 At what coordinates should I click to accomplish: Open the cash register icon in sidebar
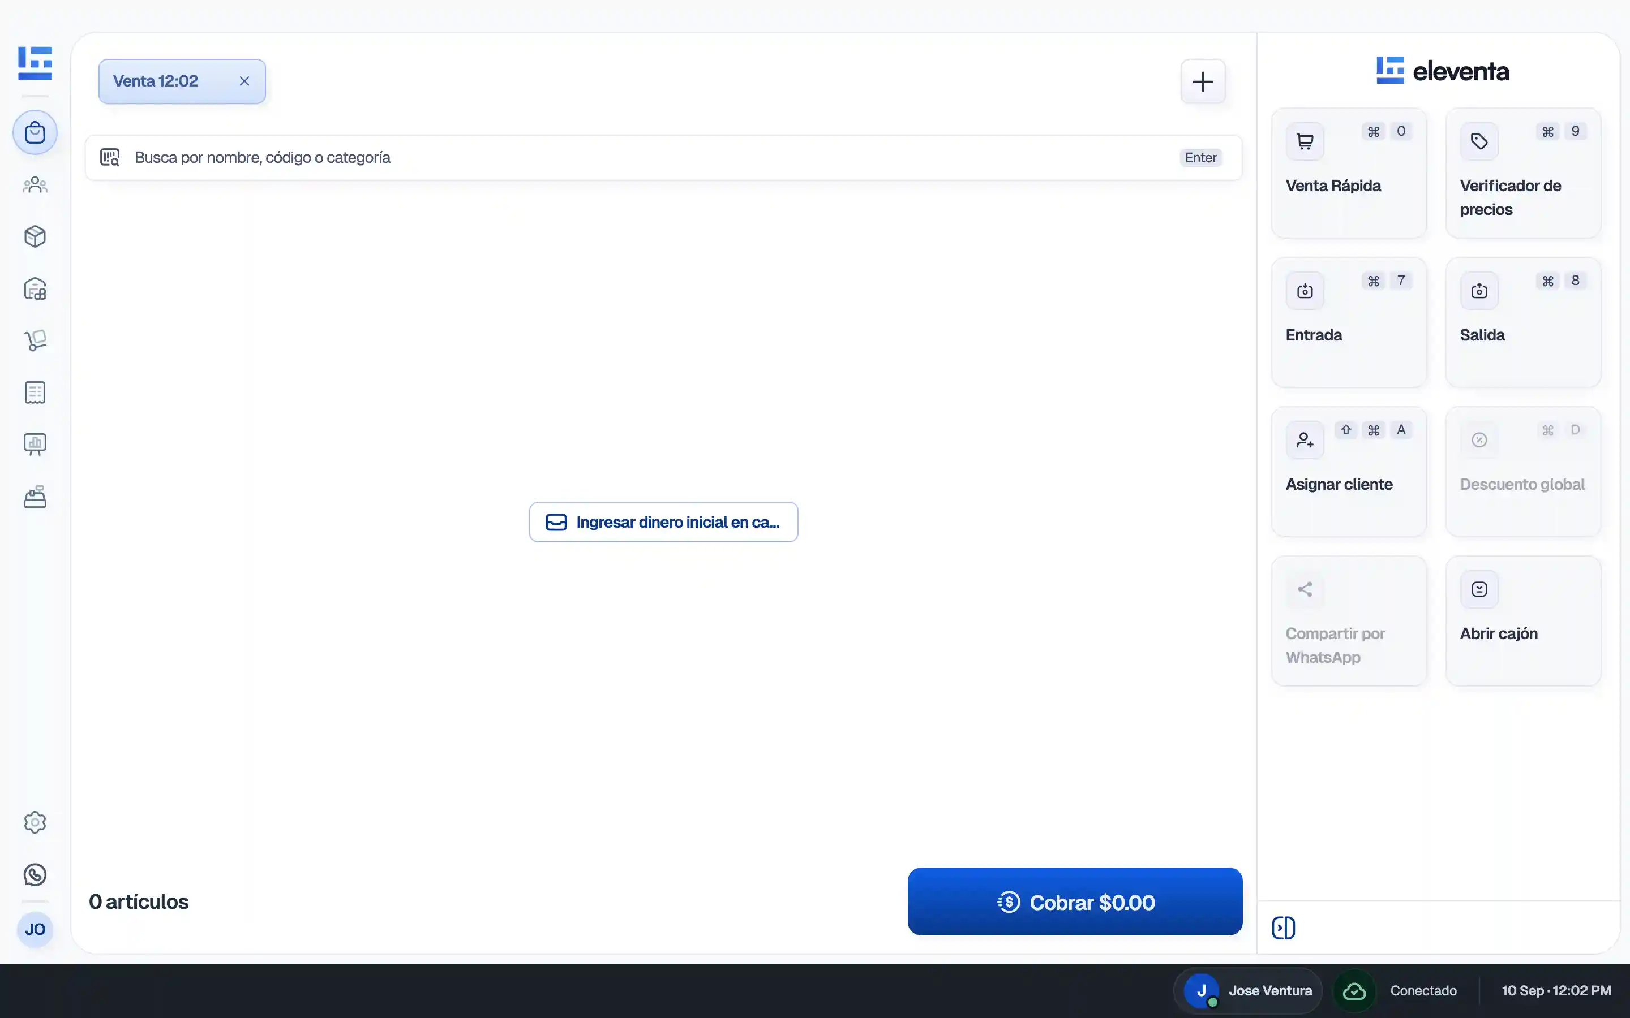point(35,497)
